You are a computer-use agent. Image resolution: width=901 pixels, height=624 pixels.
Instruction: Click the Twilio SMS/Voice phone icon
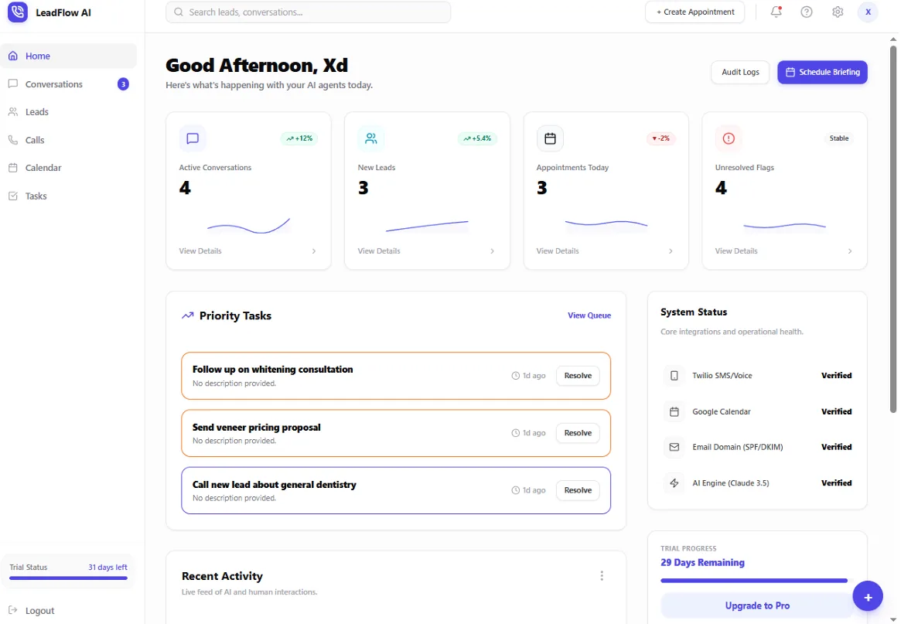674,376
